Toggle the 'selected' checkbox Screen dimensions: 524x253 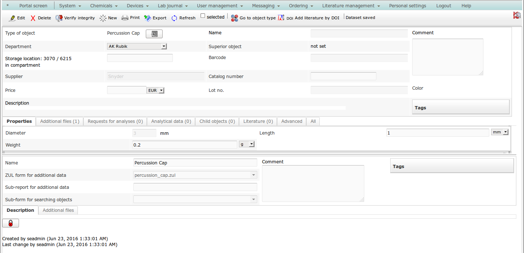click(203, 16)
